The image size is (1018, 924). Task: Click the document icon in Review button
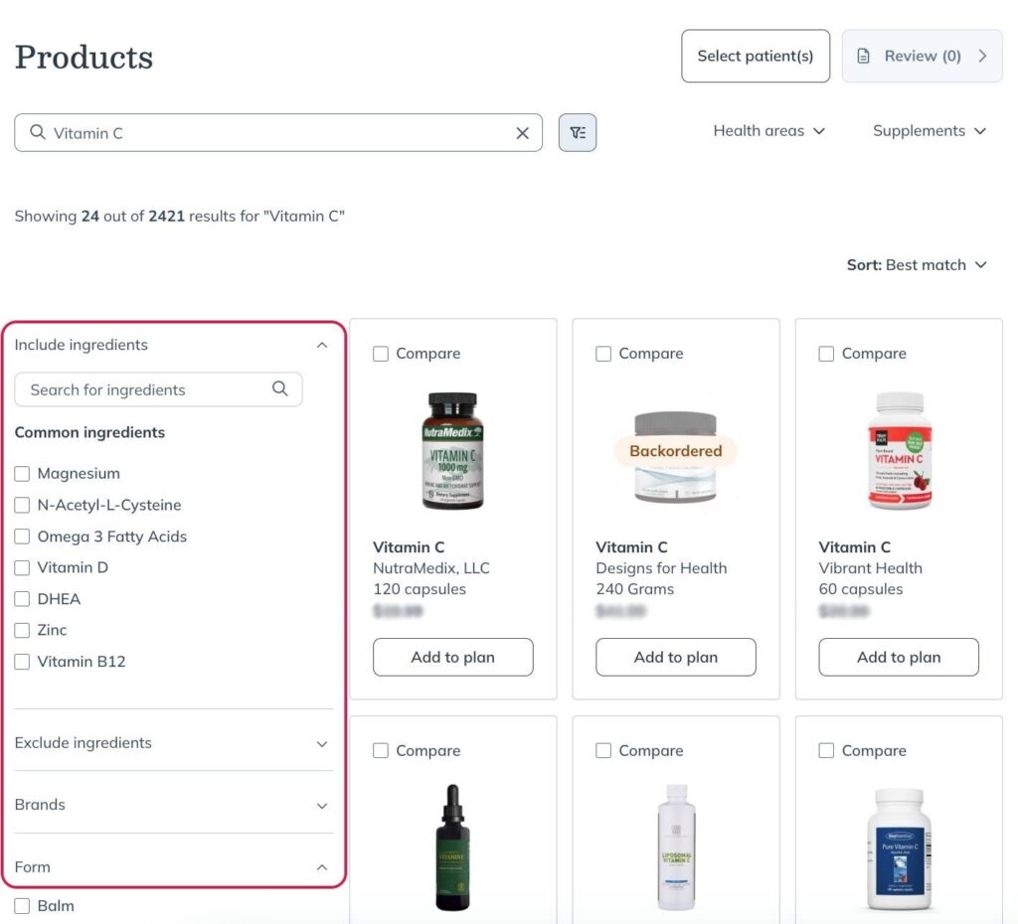[863, 57]
